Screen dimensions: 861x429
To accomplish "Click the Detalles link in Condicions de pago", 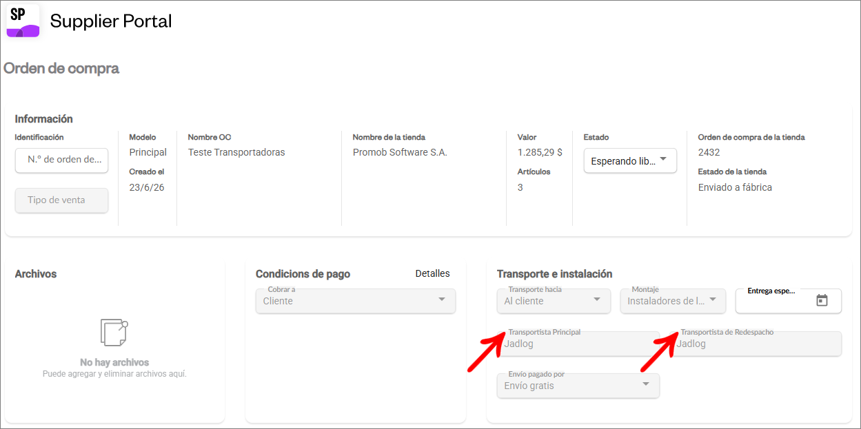I will 432,273.
